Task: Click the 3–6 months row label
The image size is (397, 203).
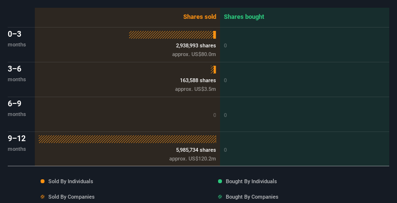Action: pyautogui.click(x=17, y=73)
